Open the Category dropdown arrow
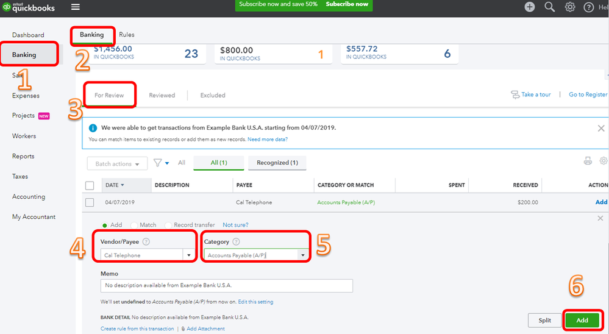This screenshot has height=334, width=609. pos(302,255)
